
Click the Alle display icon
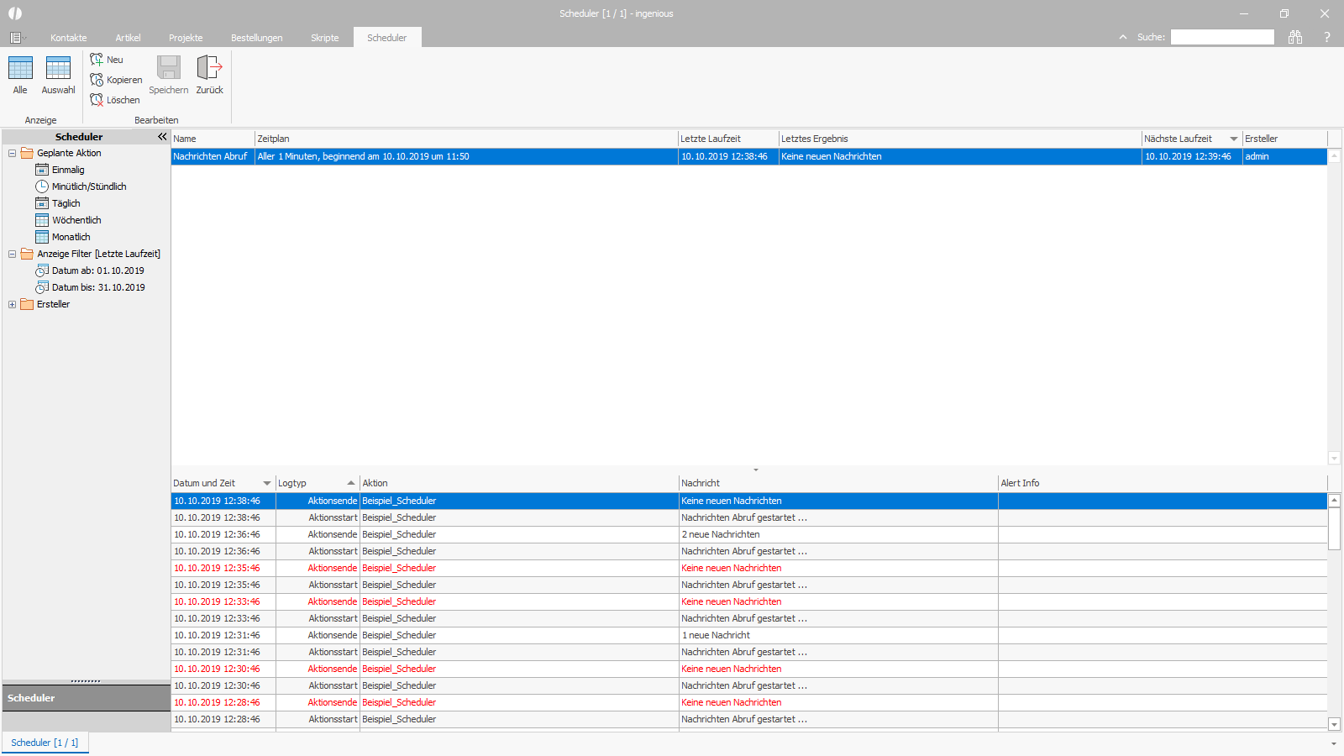click(x=20, y=68)
